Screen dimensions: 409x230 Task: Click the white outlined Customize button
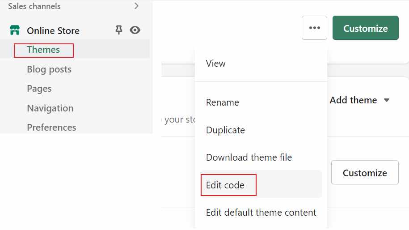click(x=365, y=173)
